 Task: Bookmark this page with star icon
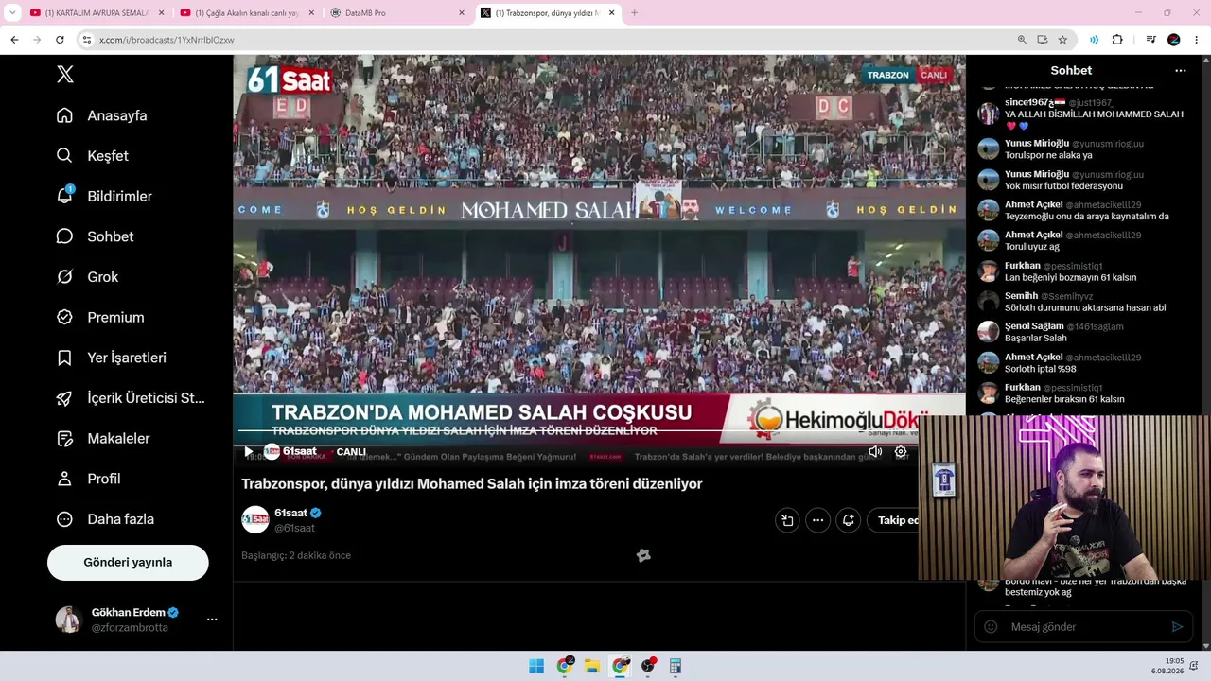click(1062, 40)
